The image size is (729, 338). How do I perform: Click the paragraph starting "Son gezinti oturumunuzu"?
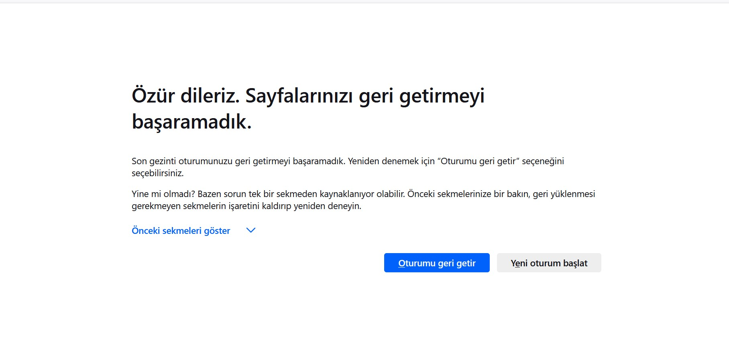point(347,161)
